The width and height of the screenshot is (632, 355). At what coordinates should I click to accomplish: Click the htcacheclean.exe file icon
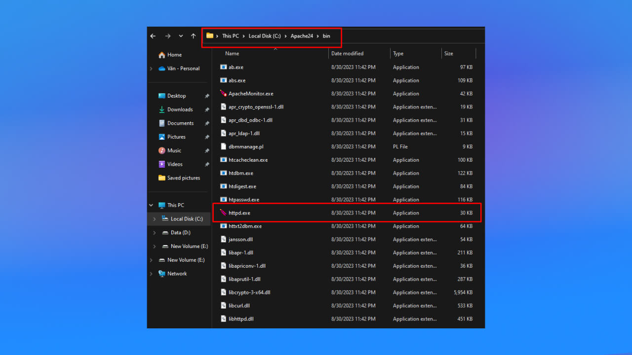tap(223, 160)
